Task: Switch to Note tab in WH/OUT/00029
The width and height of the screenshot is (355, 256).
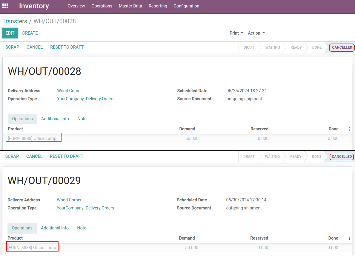Action: point(82,228)
